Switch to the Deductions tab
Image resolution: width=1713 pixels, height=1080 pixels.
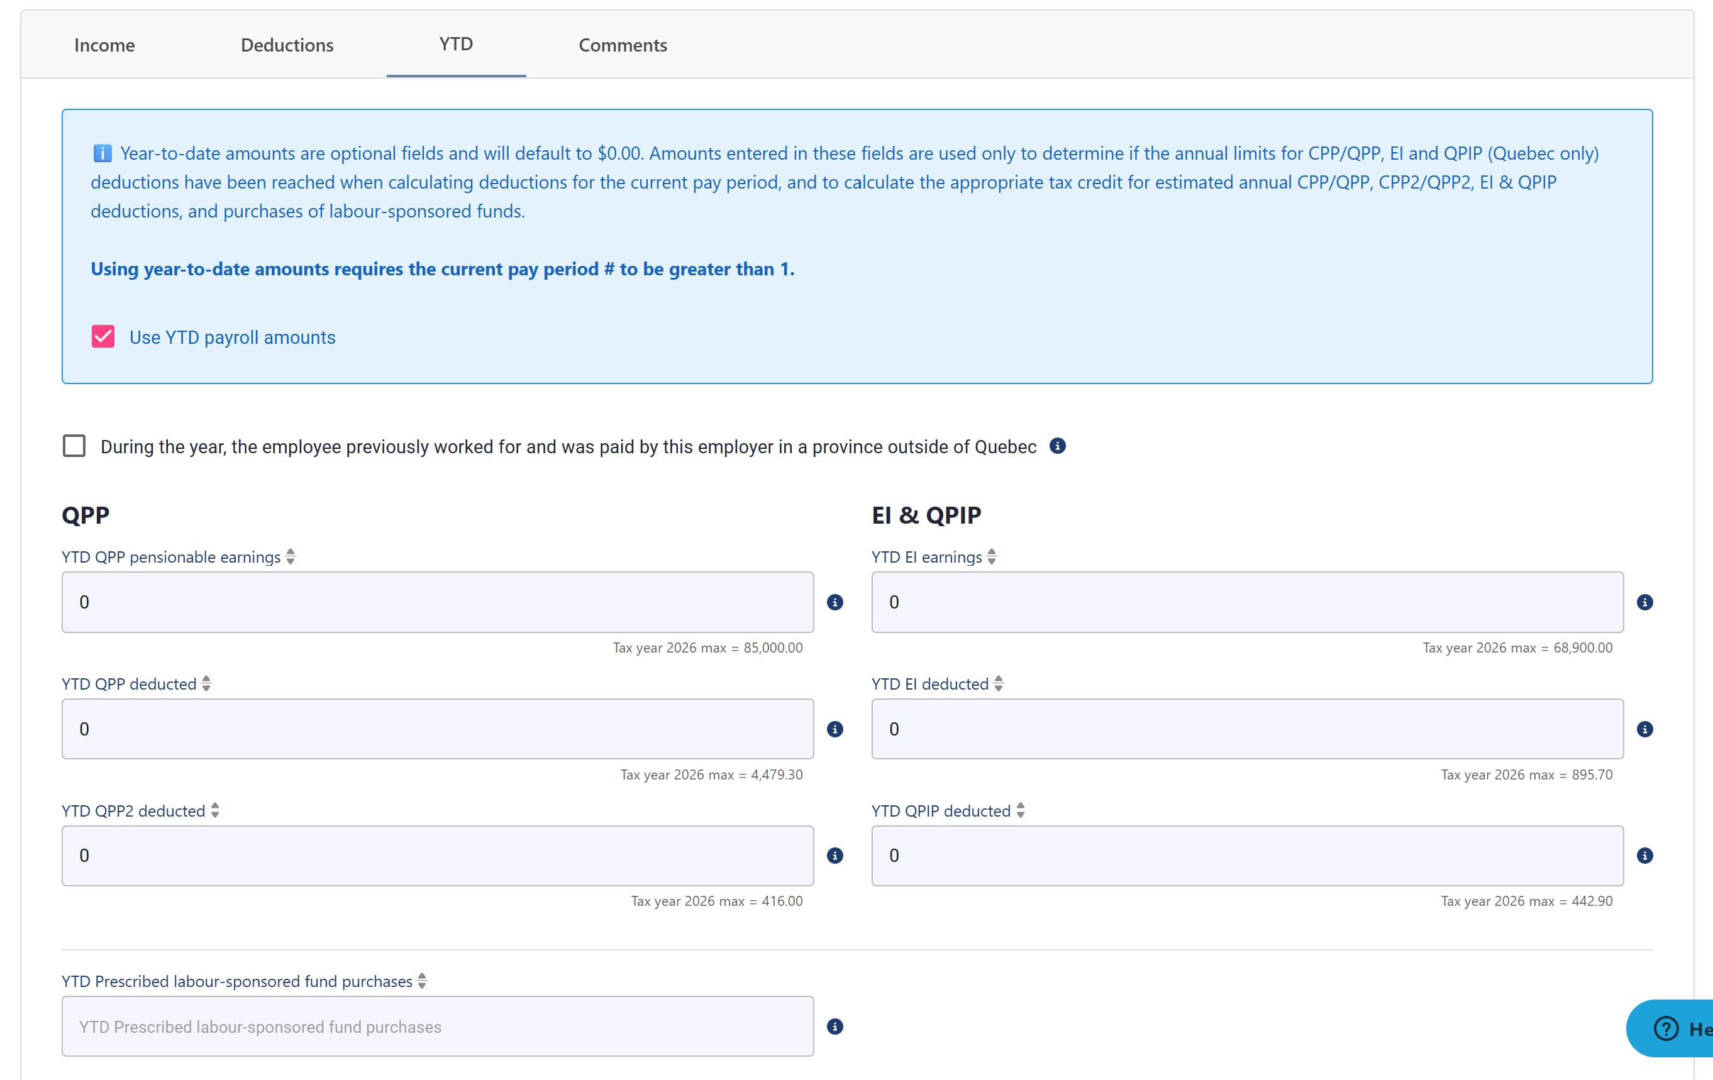287,45
